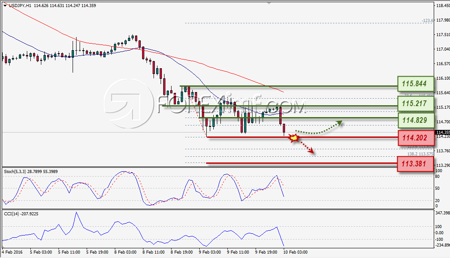Image resolution: width=450 pixels, height=258 pixels.
Task: Click the triangle beside the USDJPY,H1 title
Action: coord(5,5)
